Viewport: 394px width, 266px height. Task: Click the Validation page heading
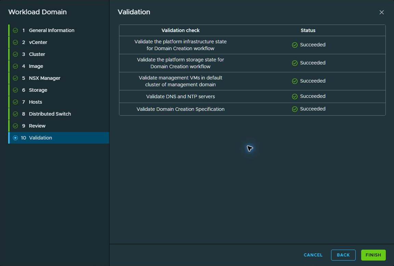[134, 12]
